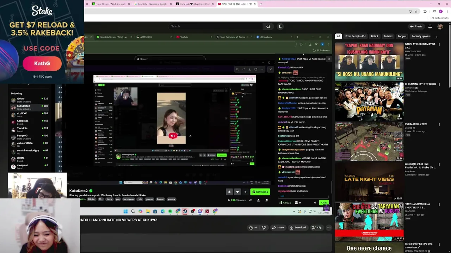Image resolution: width=451 pixels, height=253 pixels.
Task: Activate YouTube voice search microphone
Action: (x=280, y=26)
